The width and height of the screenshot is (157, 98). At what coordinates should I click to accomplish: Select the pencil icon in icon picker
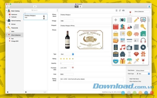pos(136,20)
